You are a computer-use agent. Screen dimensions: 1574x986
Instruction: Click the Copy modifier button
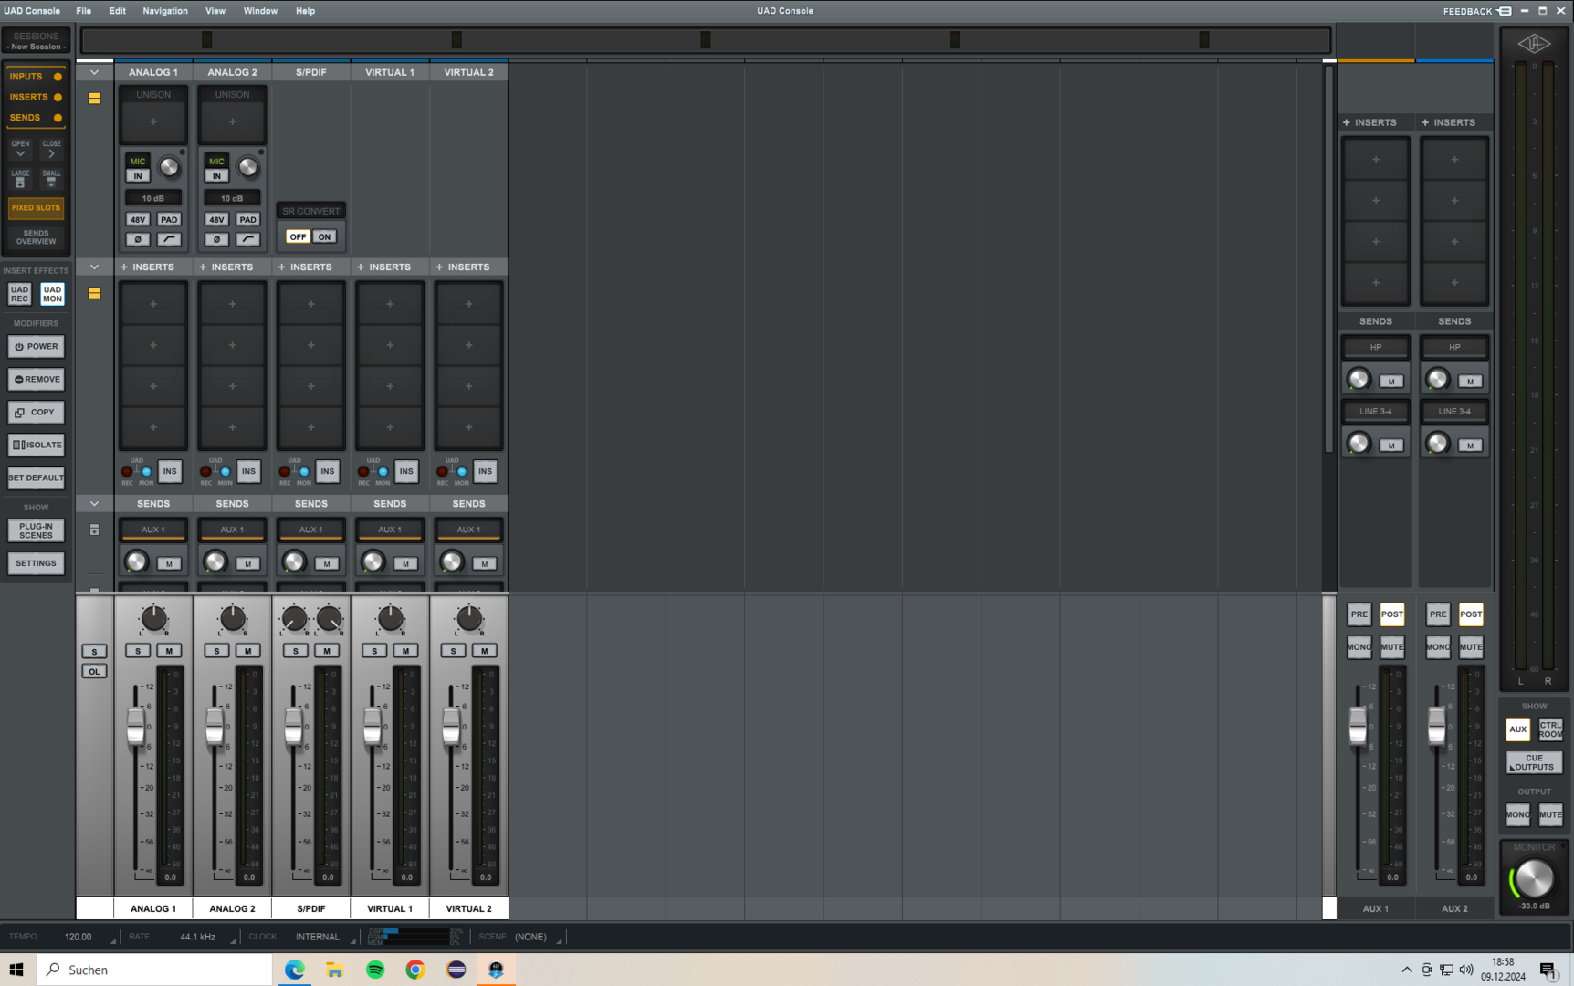click(37, 413)
